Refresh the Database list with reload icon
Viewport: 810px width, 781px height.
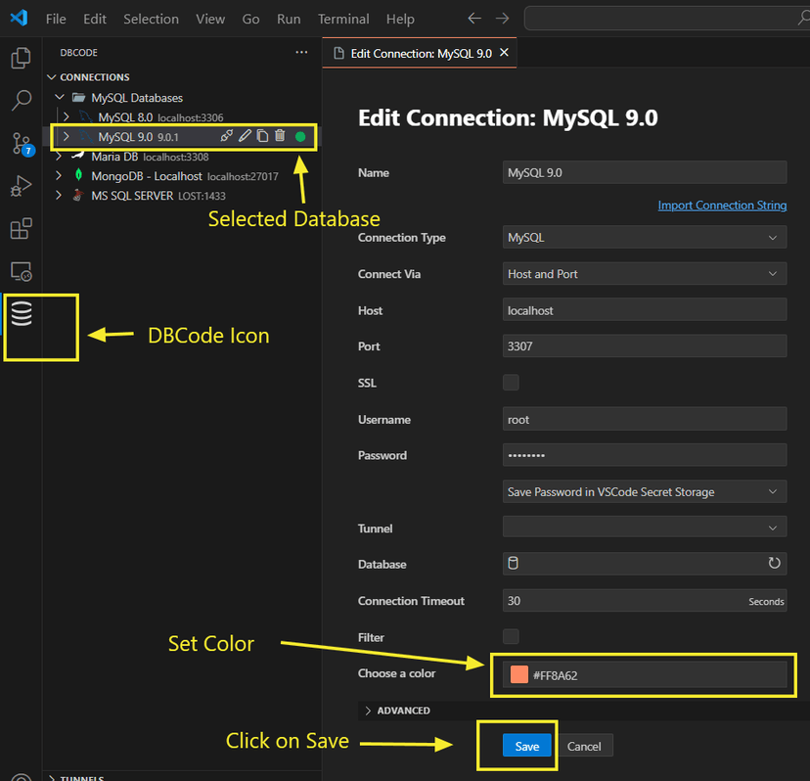[x=774, y=563]
